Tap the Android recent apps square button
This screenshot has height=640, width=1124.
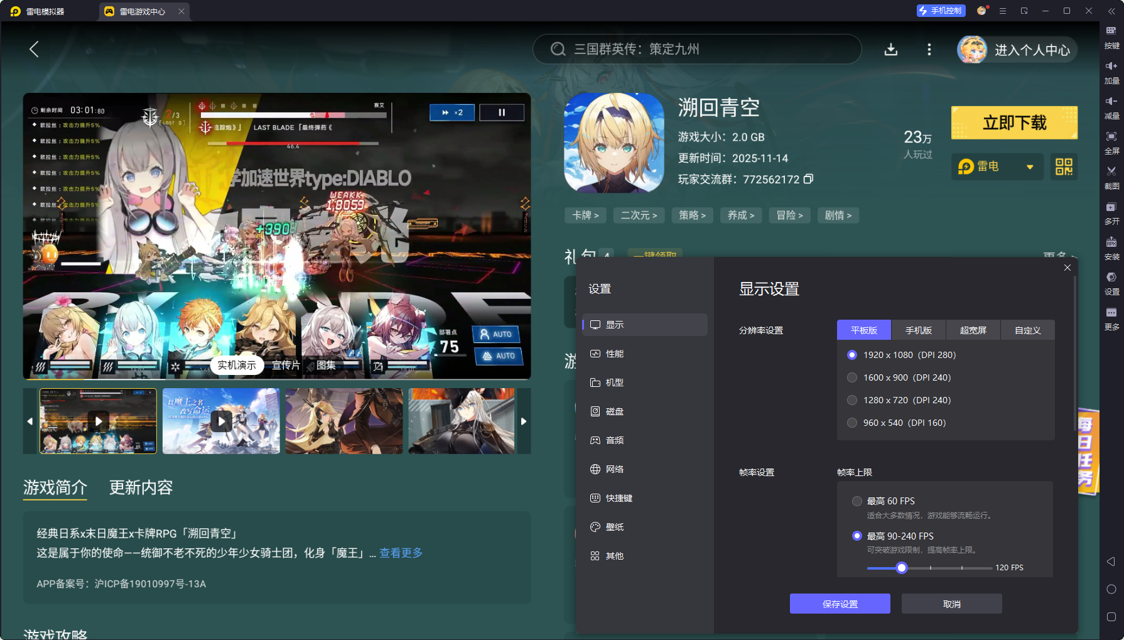[1111, 617]
